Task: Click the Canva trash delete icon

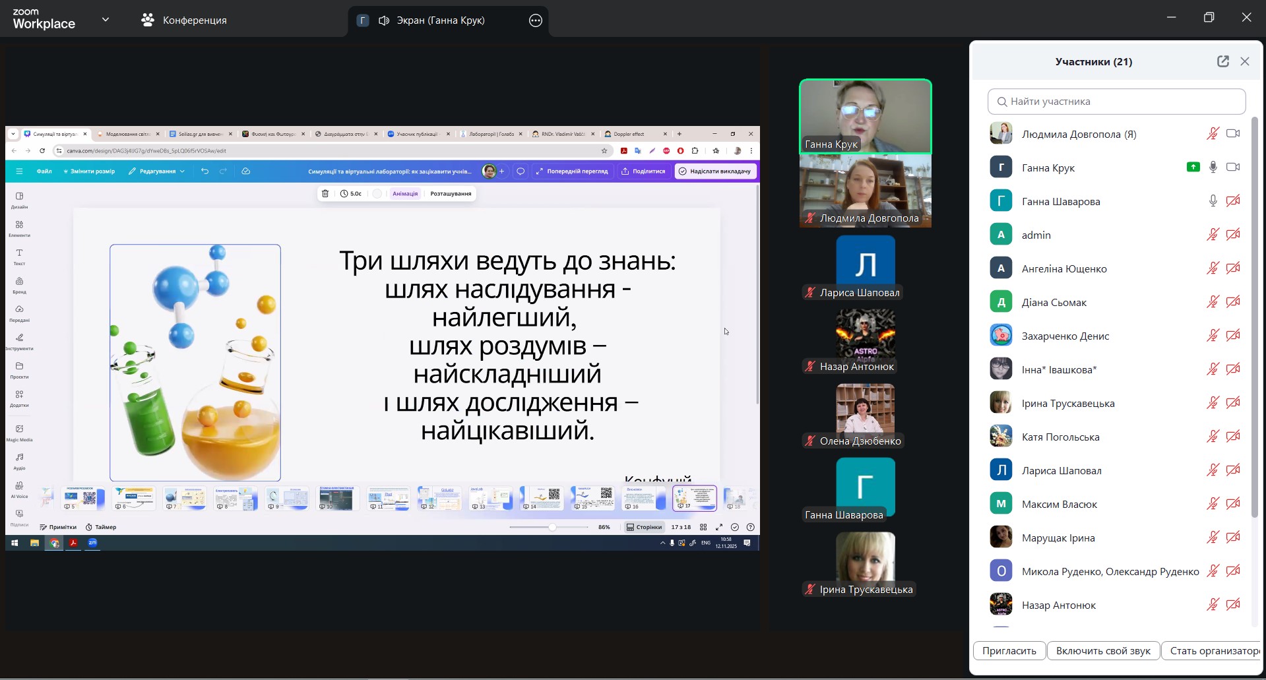Action: pos(325,194)
